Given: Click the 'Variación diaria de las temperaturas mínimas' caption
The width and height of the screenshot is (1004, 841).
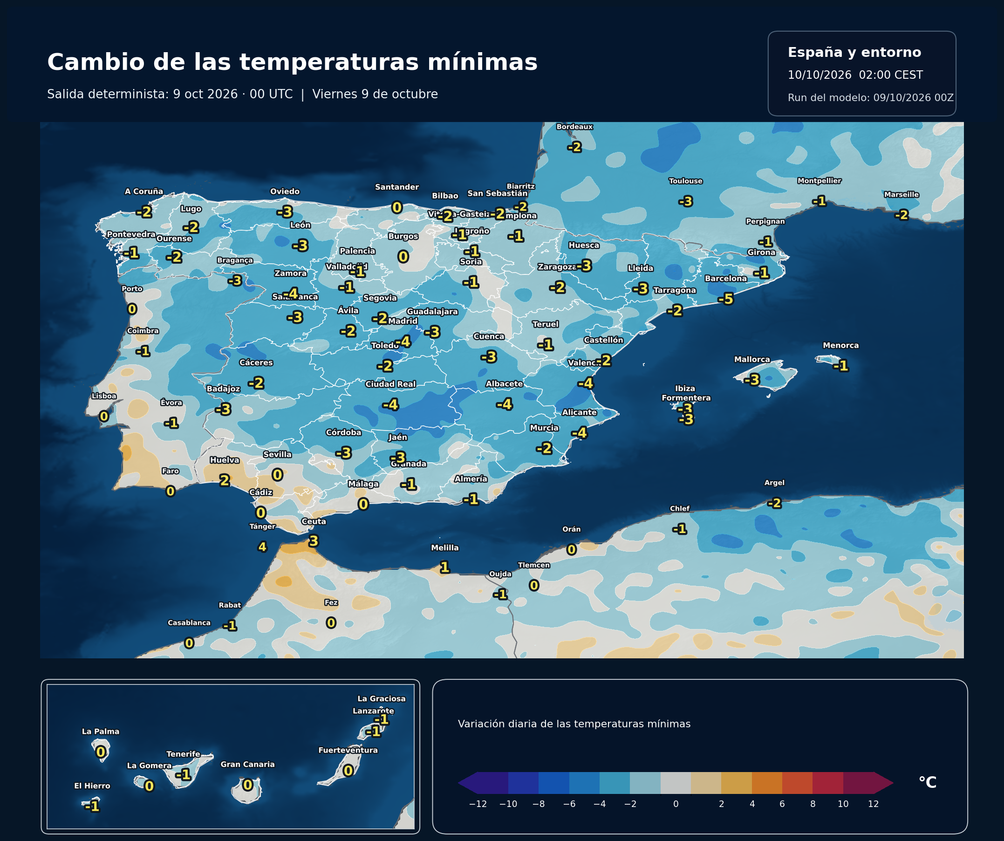Looking at the screenshot, I should click(x=574, y=724).
